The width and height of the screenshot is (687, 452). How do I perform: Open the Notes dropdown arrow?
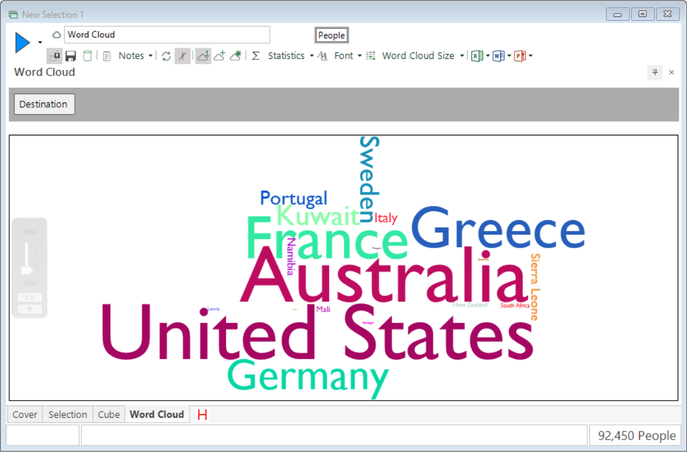click(150, 56)
